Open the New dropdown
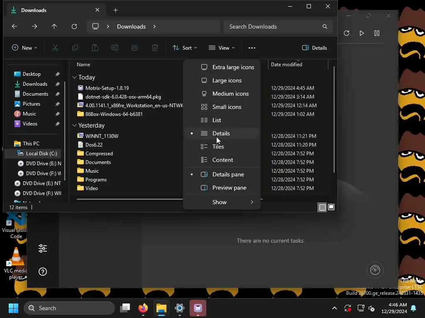The image size is (425, 318). pyautogui.click(x=24, y=48)
